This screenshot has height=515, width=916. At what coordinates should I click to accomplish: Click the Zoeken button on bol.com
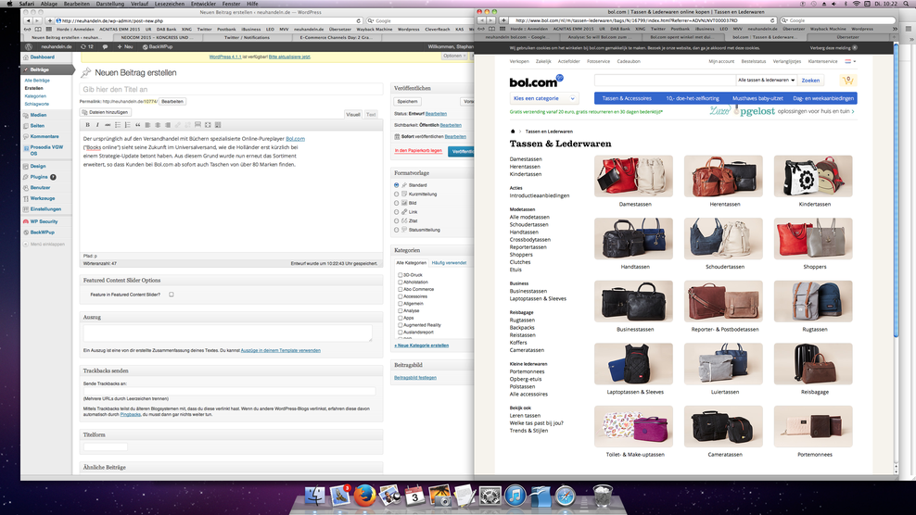point(810,80)
